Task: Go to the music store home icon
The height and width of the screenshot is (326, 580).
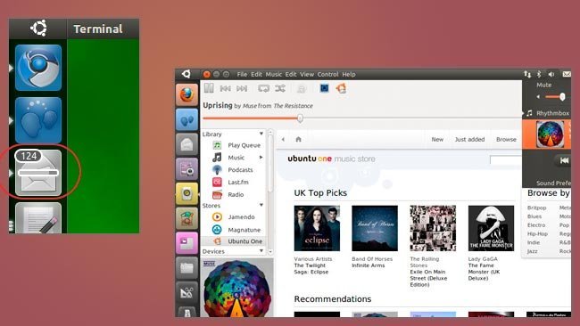Action: (x=299, y=139)
